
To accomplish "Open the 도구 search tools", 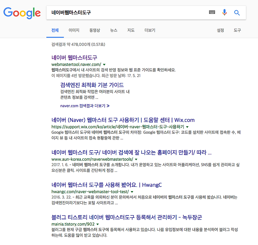I will pyautogui.click(x=237, y=30).
